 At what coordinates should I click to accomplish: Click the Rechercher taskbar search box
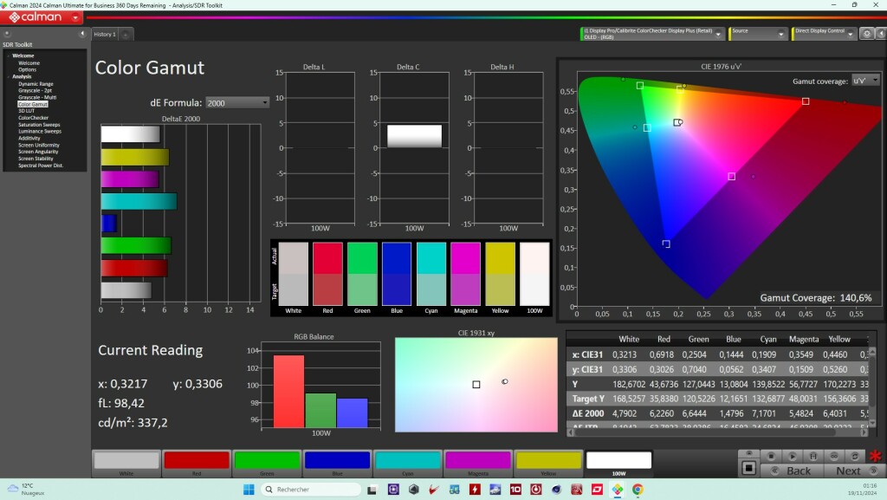point(311,490)
